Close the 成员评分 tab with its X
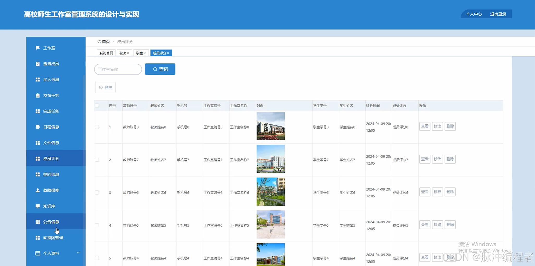This screenshot has height=266, width=535. [x=168, y=53]
